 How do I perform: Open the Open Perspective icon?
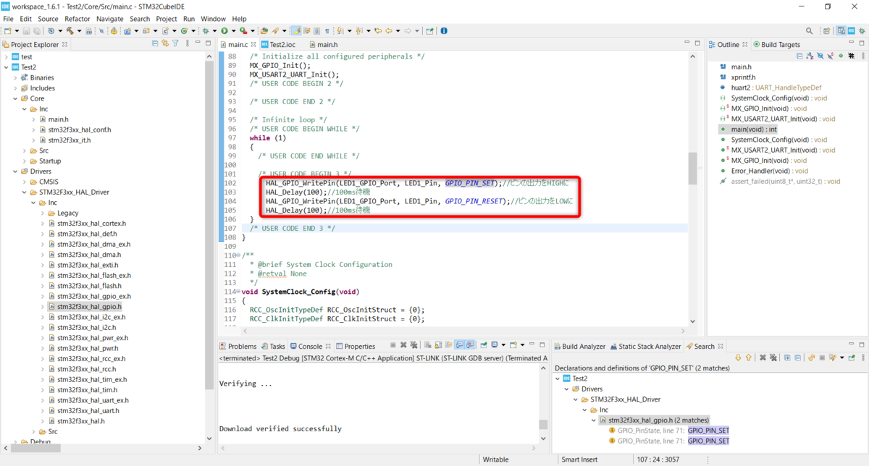pyautogui.click(x=826, y=30)
